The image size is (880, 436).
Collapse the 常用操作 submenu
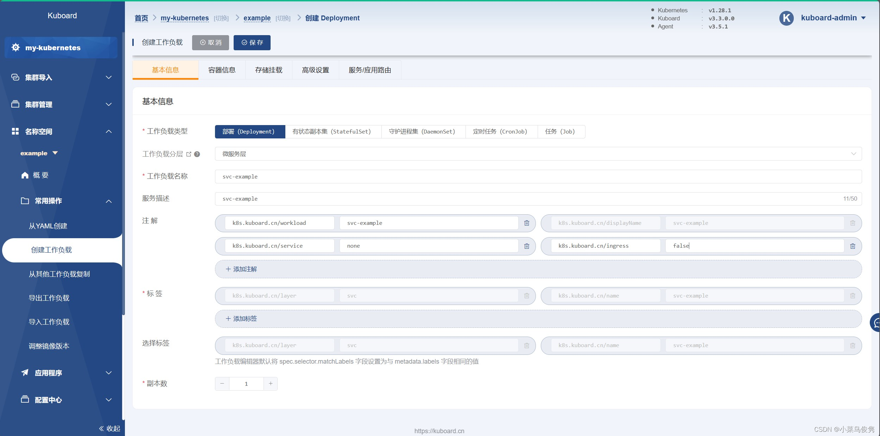[x=109, y=201]
